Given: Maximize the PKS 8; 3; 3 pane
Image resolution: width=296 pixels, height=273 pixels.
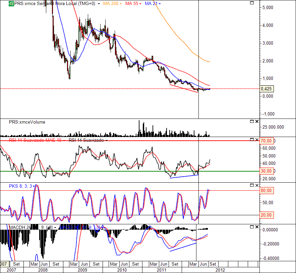Looking at the screenshot, I should [252, 185].
